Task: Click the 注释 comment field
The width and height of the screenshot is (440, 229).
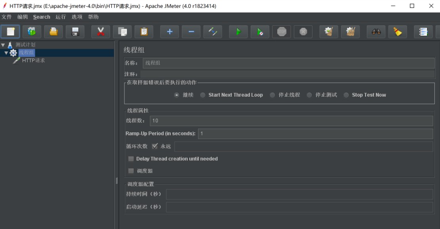Action: coord(288,74)
